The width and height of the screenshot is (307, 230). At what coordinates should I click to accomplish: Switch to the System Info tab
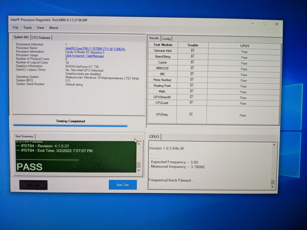[x=21, y=37]
